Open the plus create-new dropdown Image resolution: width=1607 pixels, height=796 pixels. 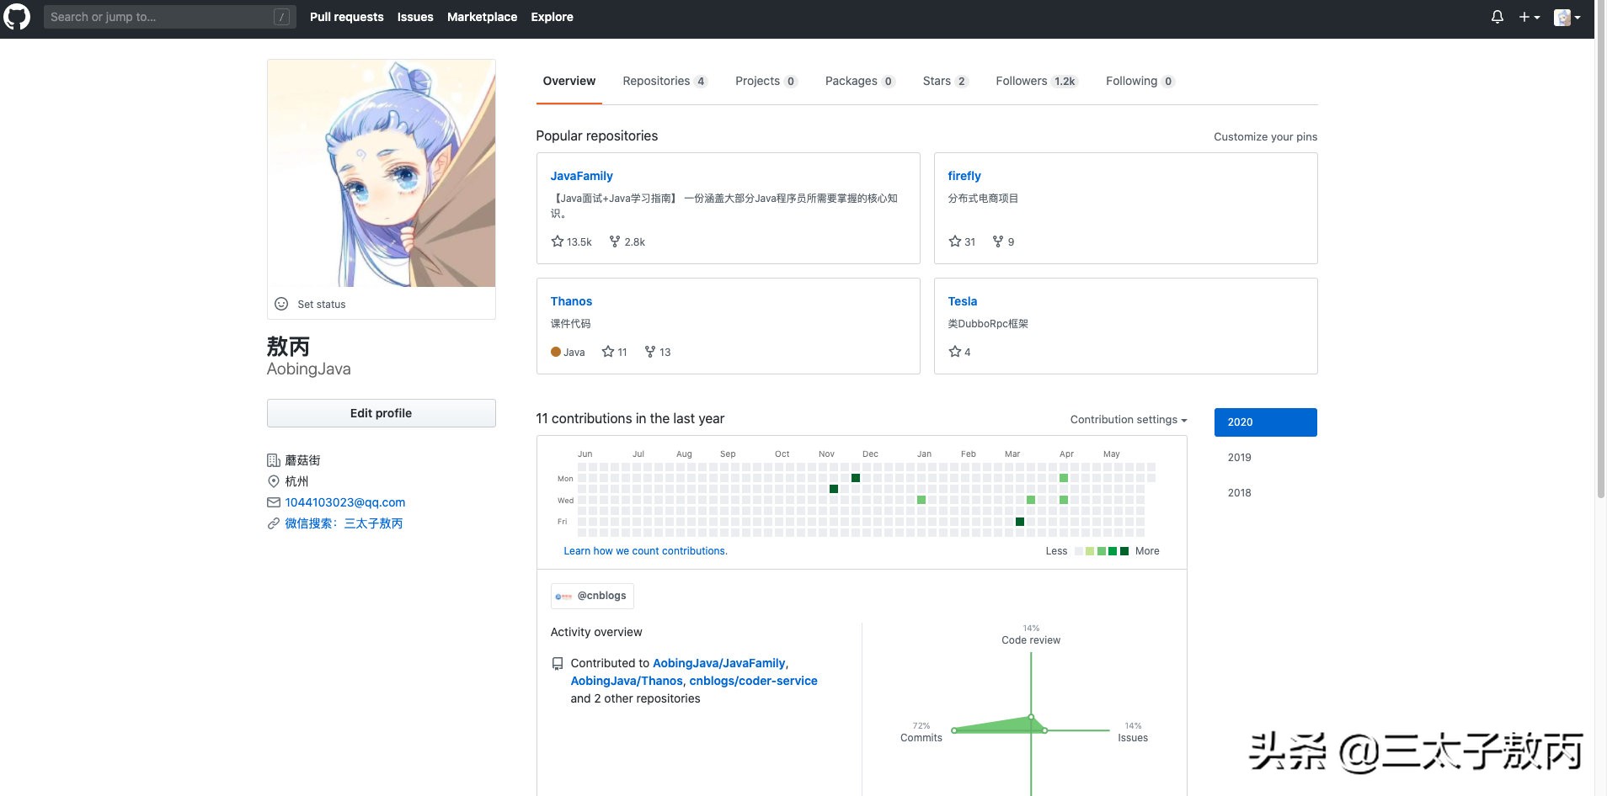(x=1529, y=17)
